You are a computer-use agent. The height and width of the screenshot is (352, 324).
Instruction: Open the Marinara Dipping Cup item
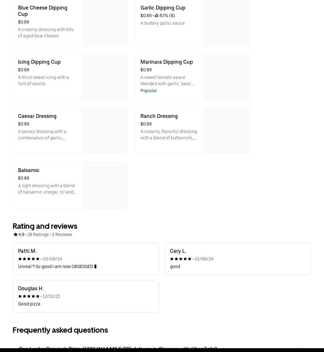coord(166,62)
